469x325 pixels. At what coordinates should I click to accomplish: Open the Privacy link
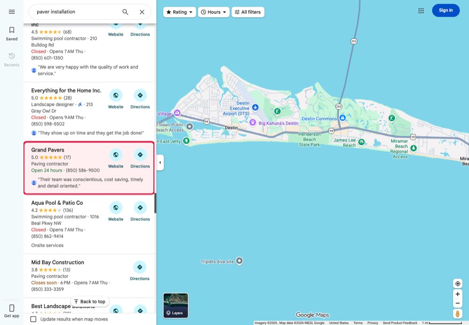point(373,323)
